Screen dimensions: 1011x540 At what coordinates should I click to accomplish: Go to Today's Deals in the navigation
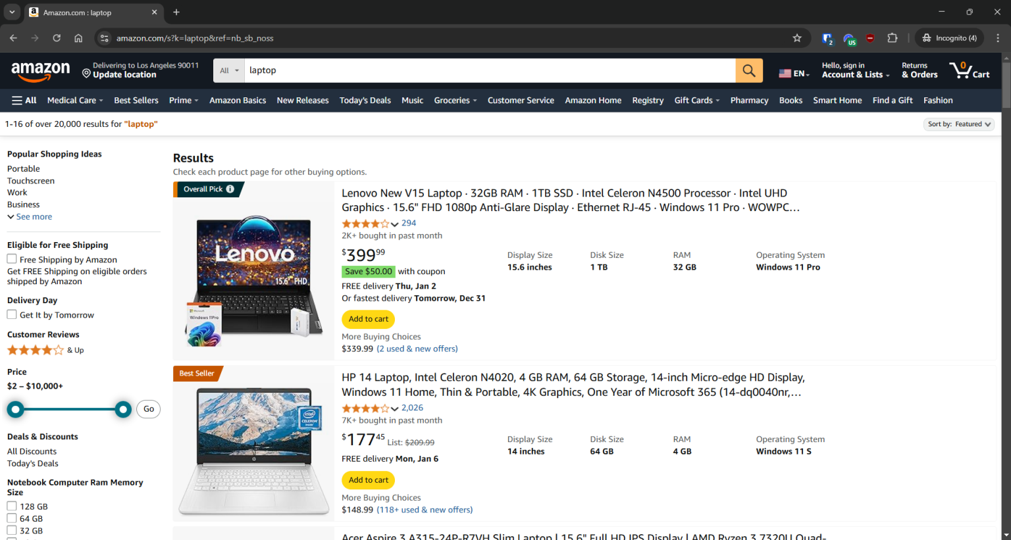(365, 100)
